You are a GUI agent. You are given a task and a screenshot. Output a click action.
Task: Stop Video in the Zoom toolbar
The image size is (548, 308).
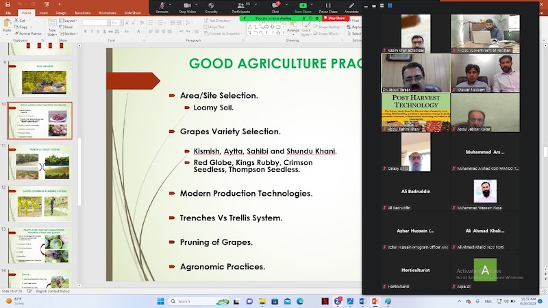point(188,7)
